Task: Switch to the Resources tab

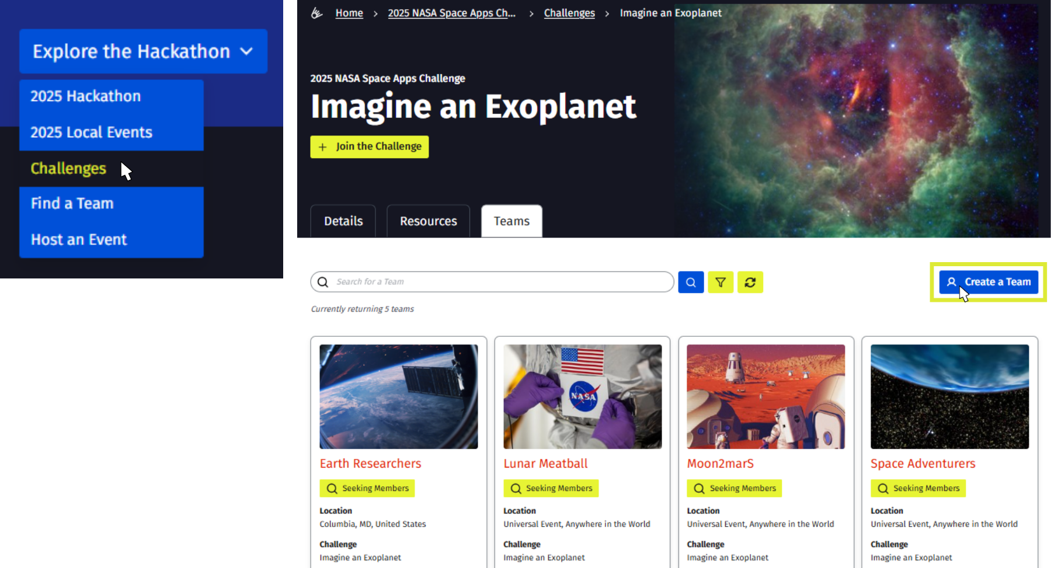Action: [428, 221]
